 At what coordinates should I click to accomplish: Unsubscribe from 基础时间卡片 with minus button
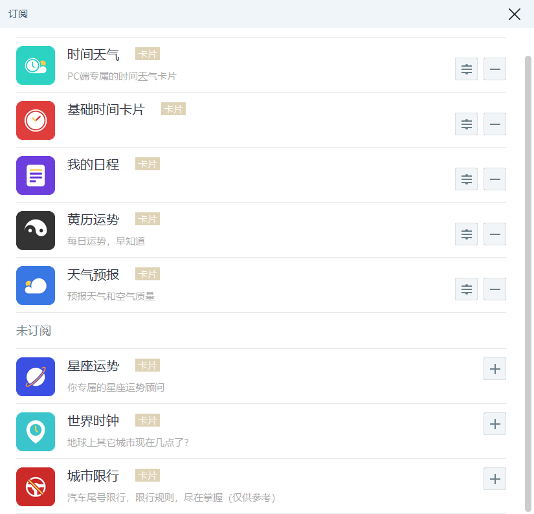coord(495,124)
